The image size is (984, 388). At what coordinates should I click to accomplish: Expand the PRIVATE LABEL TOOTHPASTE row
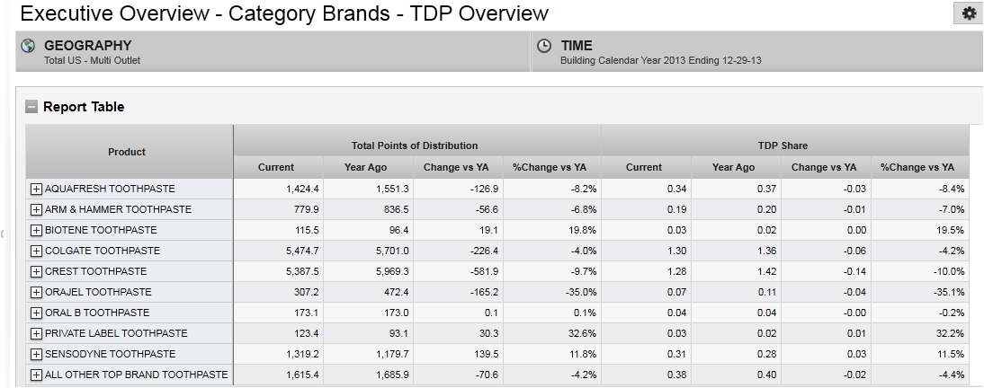click(x=37, y=333)
